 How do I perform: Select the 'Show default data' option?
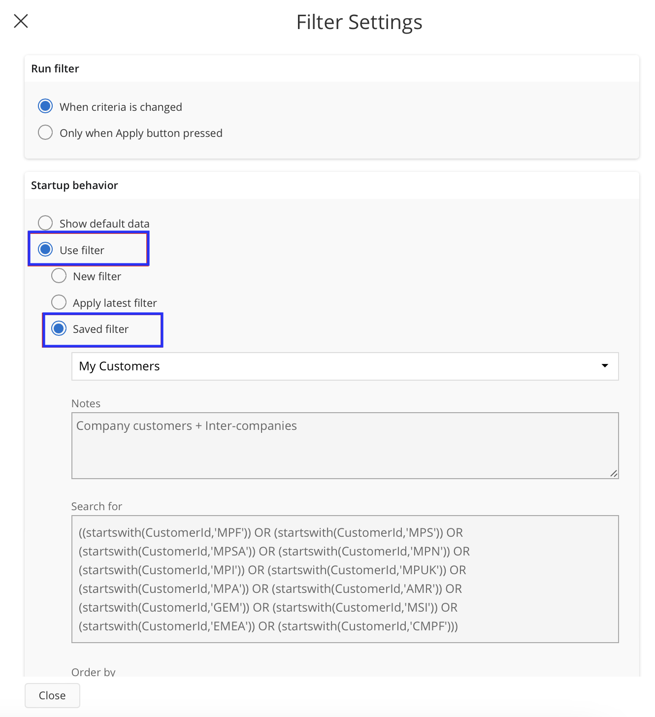pos(45,223)
